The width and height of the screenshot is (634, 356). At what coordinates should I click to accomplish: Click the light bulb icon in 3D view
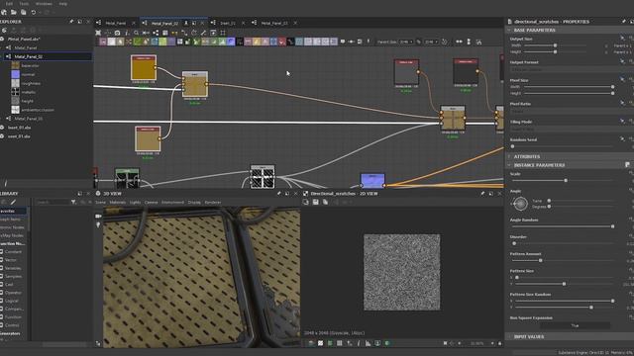[98, 224]
